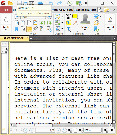Select the Typewriter tool
Screen dimensions: 117x135
tap(69, 17)
